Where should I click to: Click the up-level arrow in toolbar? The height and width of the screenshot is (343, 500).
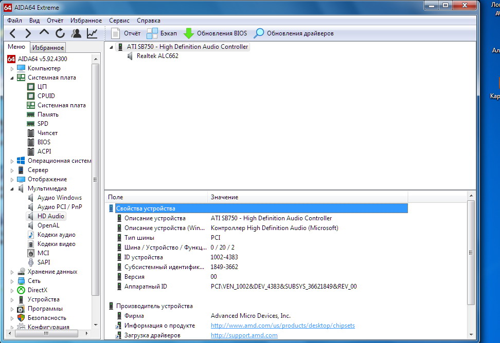[44, 32]
